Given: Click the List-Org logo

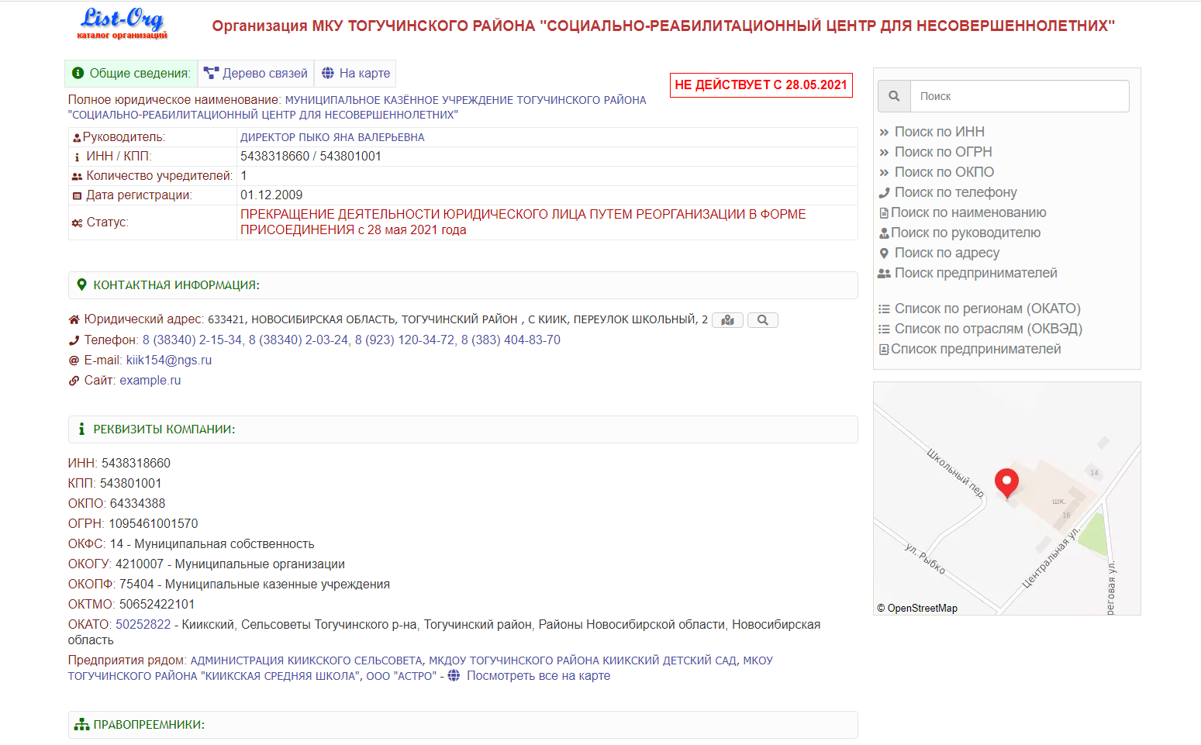Looking at the screenshot, I should click(123, 23).
